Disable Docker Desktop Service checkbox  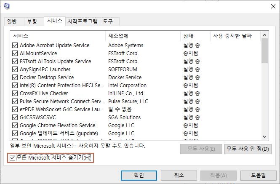tap(15, 77)
